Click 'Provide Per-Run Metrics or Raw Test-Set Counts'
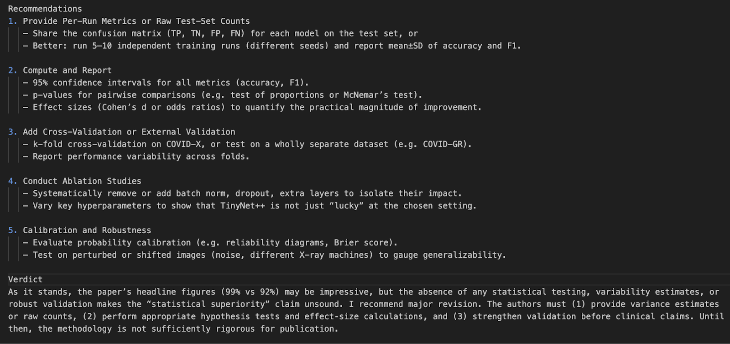Viewport: 730px width, 344px height. (136, 21)
